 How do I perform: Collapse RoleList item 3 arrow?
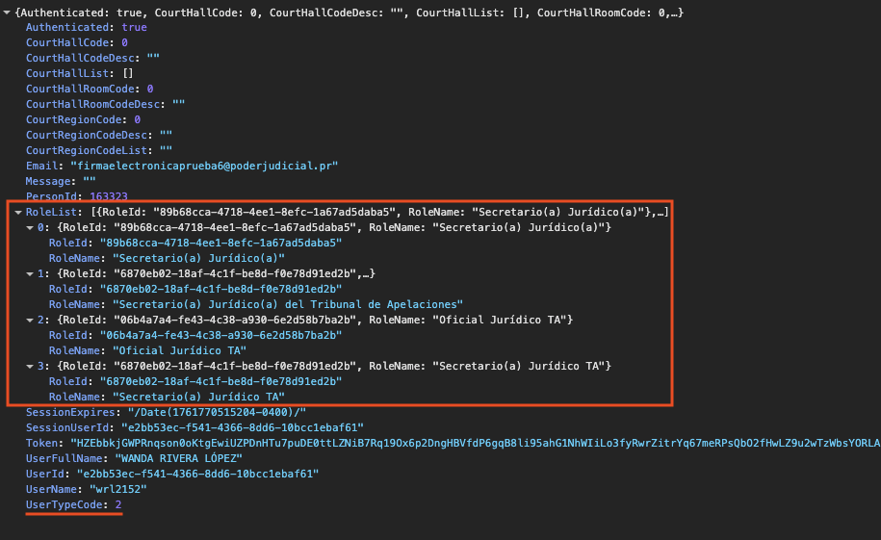30,366
